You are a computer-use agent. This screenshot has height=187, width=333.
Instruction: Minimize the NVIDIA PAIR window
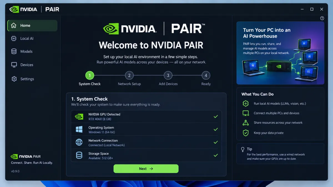[302, 9]
